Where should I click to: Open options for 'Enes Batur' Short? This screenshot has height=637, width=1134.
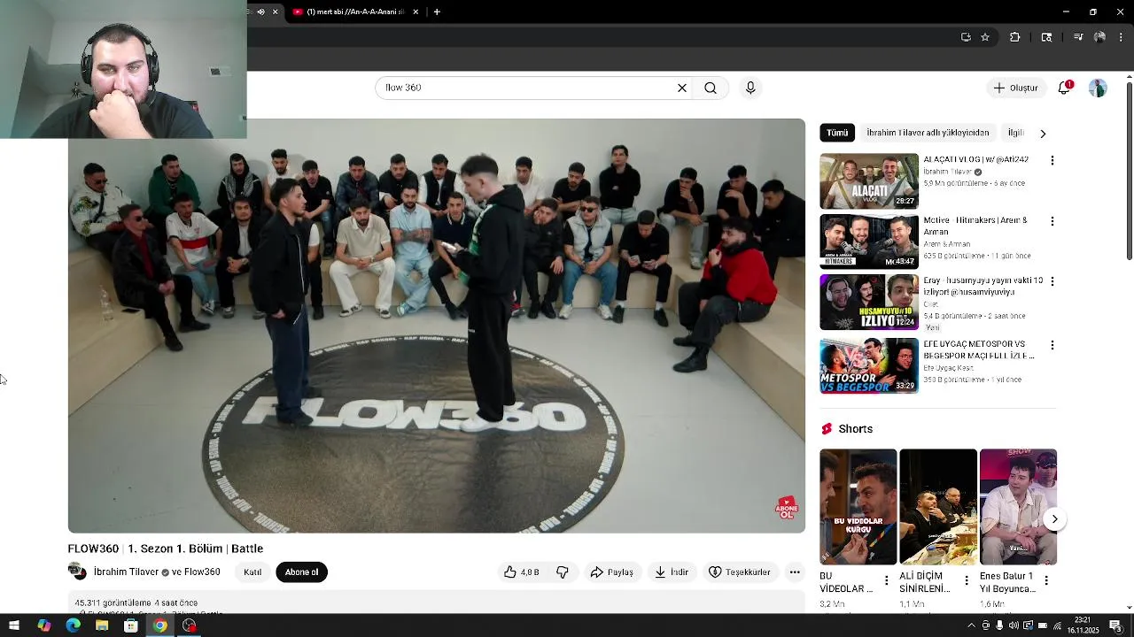point(1046,580)
